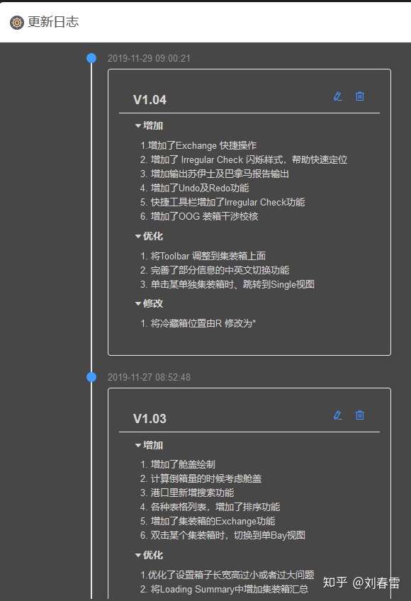Click the 更新日志 page title
Screen dimensions: 411x601
(x=53, y=22)
